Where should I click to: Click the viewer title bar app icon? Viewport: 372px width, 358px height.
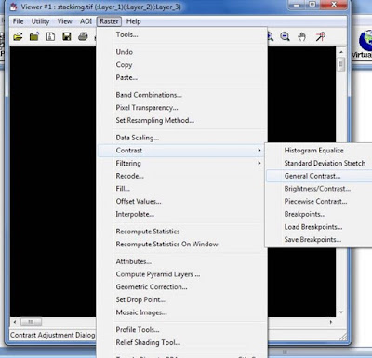tap(14, 7)
